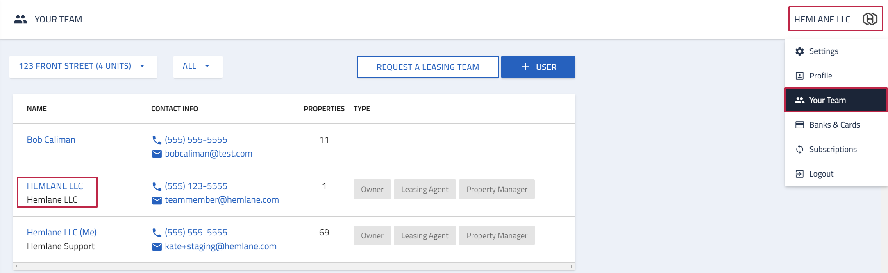Click the add USER button

coord(538,67)
